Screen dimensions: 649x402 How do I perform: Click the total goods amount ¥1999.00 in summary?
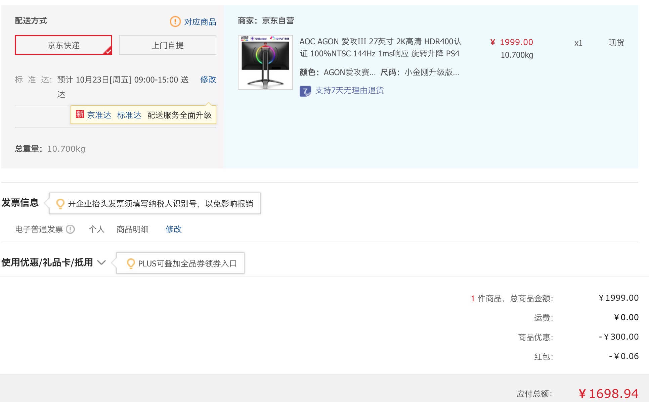point(618,298)
